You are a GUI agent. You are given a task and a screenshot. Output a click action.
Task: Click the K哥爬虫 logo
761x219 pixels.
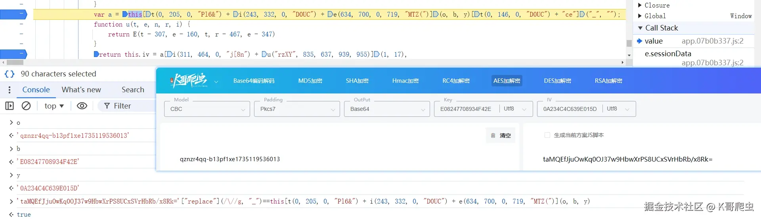[x=189, y=80]
